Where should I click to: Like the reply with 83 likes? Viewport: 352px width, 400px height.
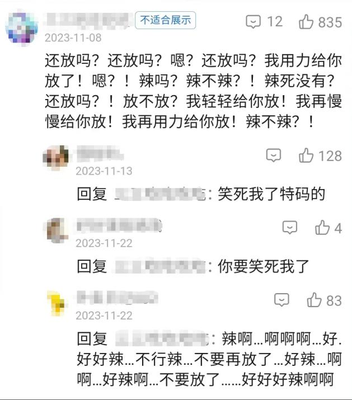314,300
